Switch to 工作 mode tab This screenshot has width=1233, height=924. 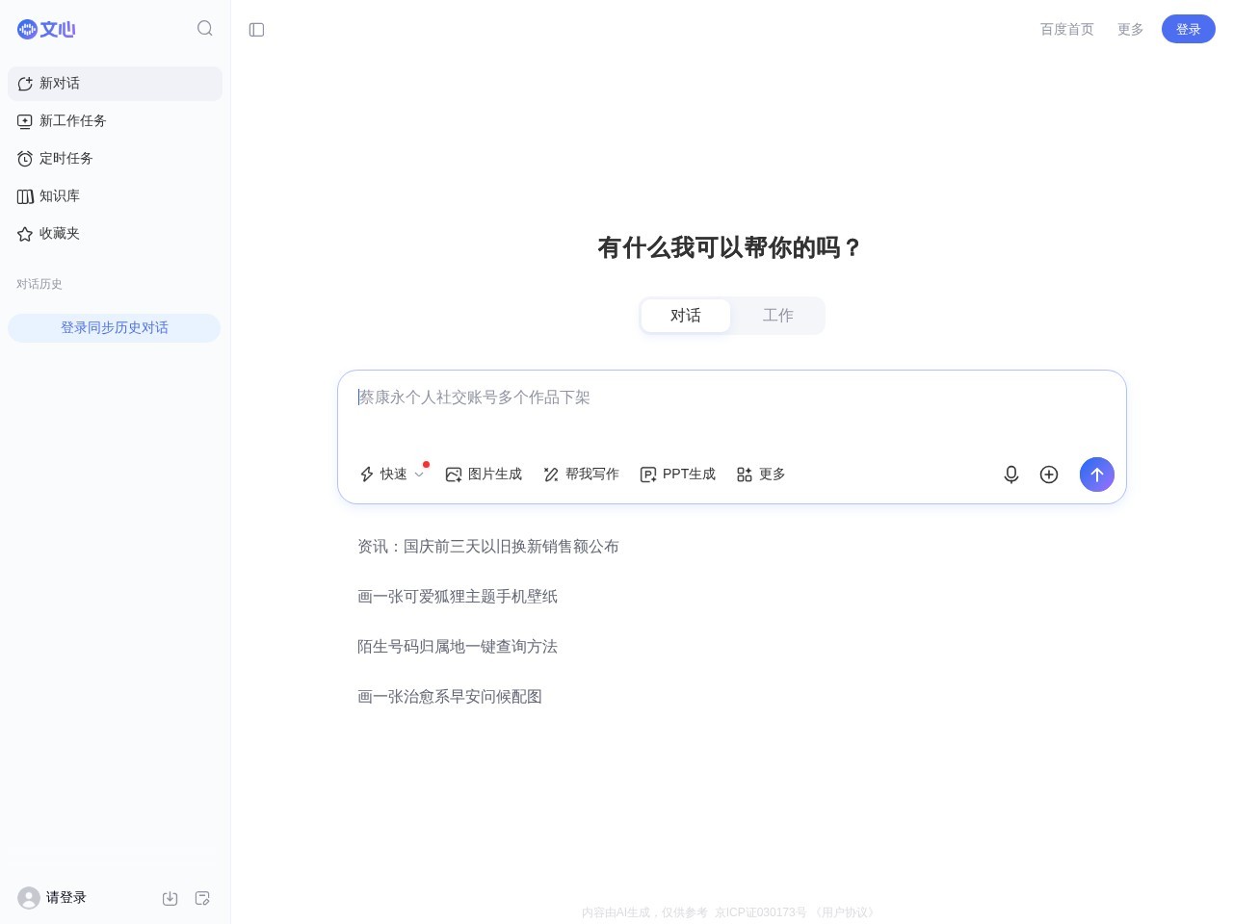[778, 316]
